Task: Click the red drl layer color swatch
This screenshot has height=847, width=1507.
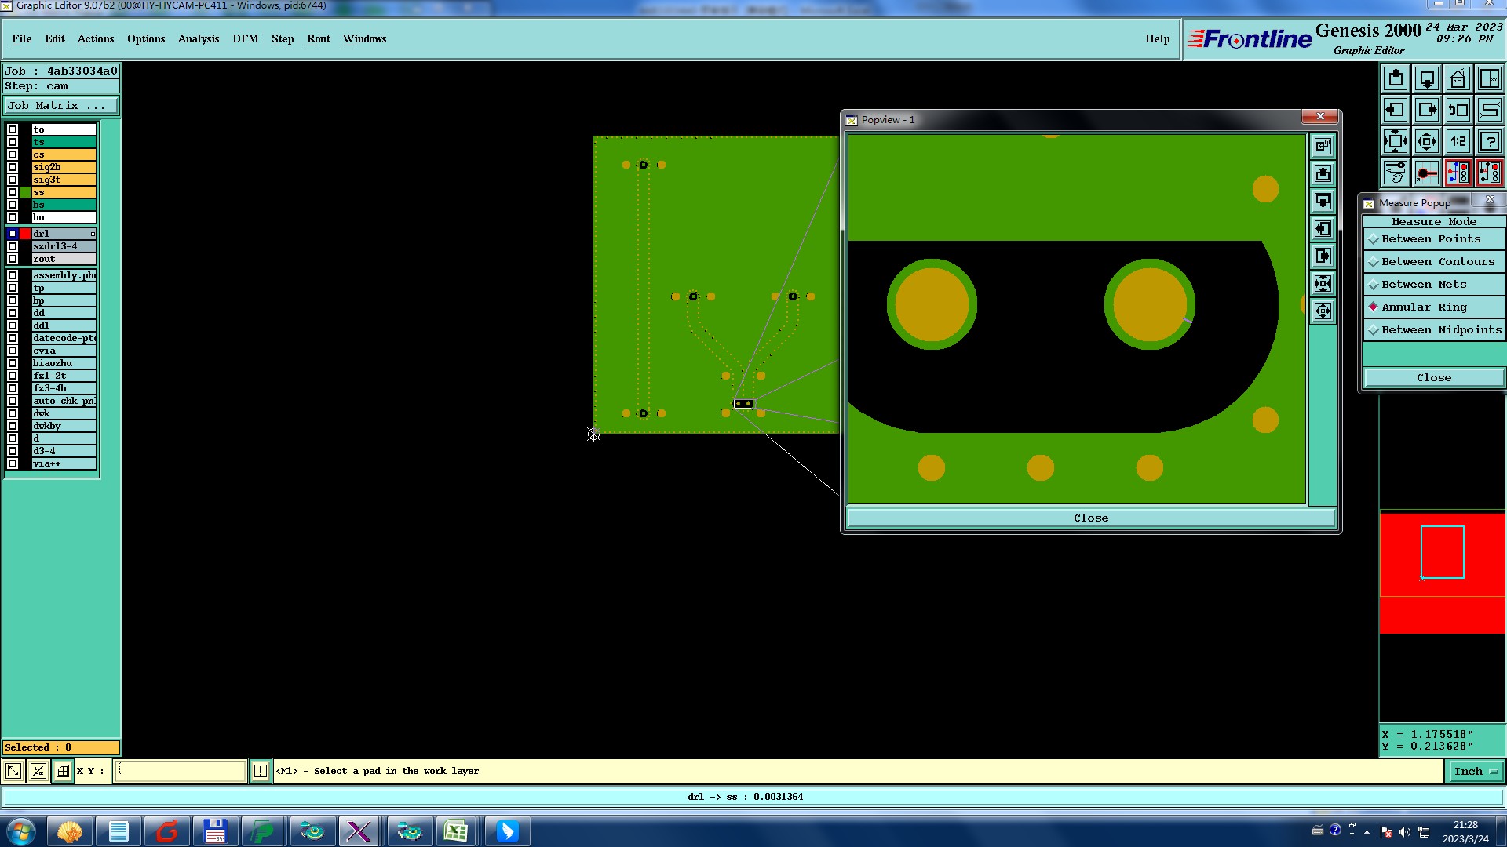Action: pyautogui.click(x=25, y=234)
